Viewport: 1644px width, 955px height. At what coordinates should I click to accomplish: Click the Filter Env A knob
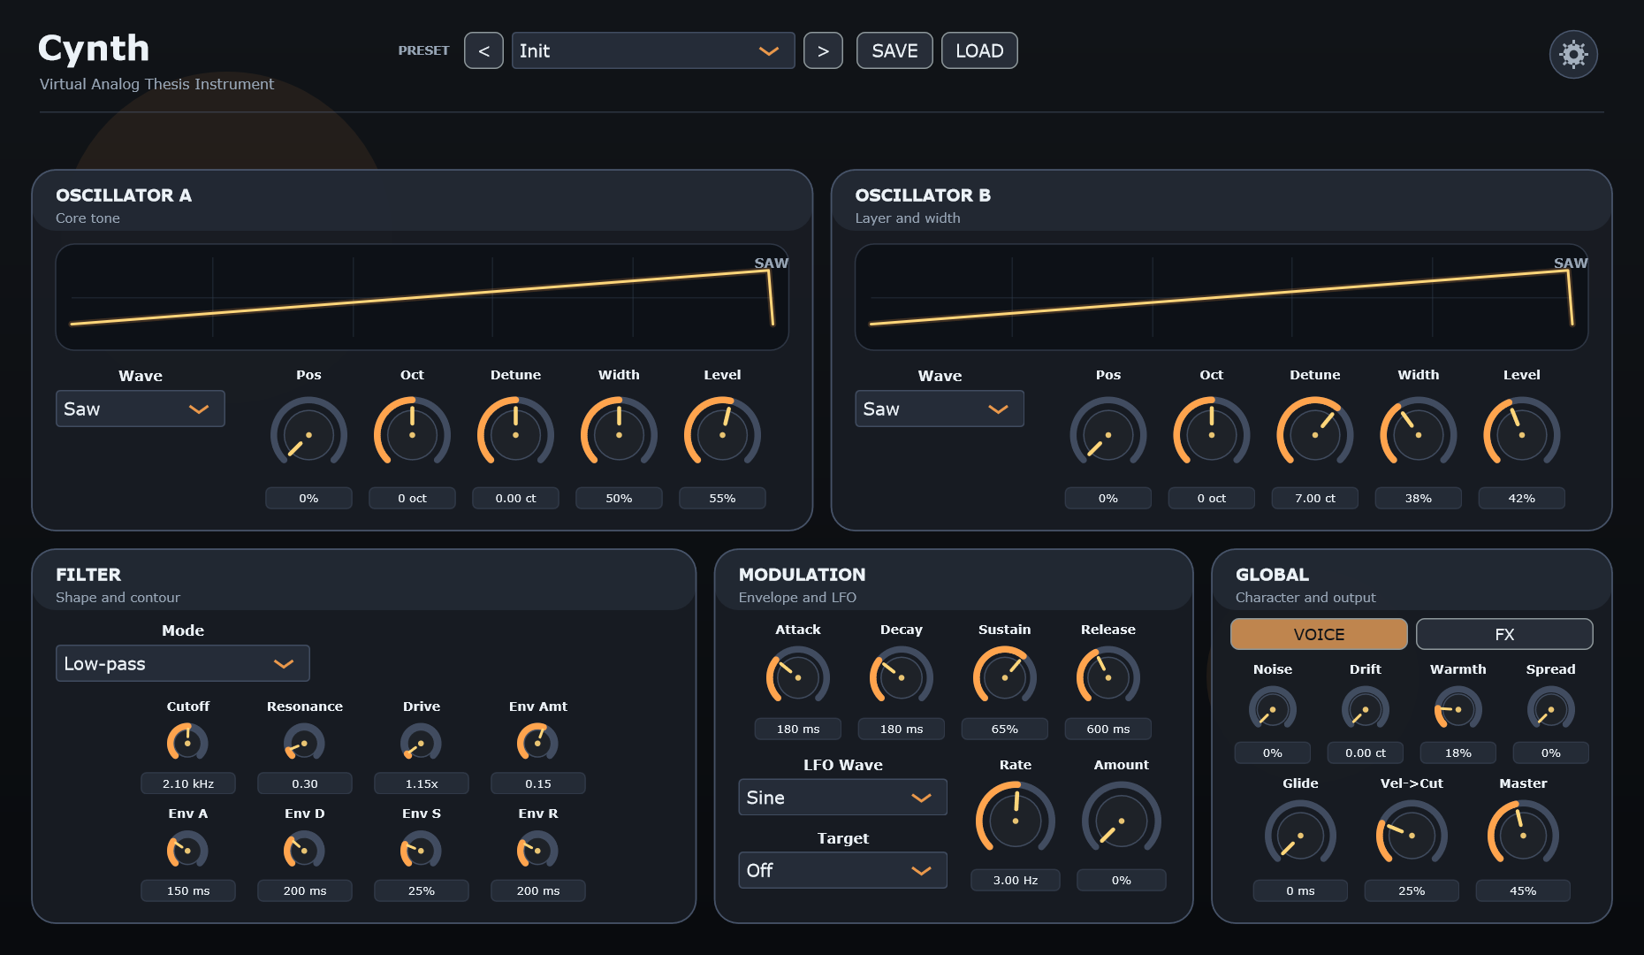(187, 851)
